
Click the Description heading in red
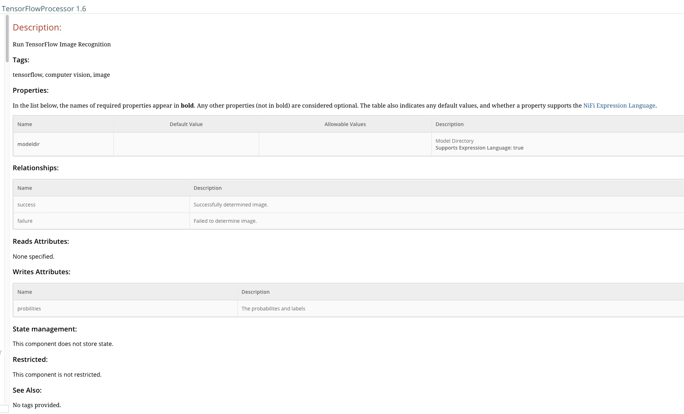point(37,28)
